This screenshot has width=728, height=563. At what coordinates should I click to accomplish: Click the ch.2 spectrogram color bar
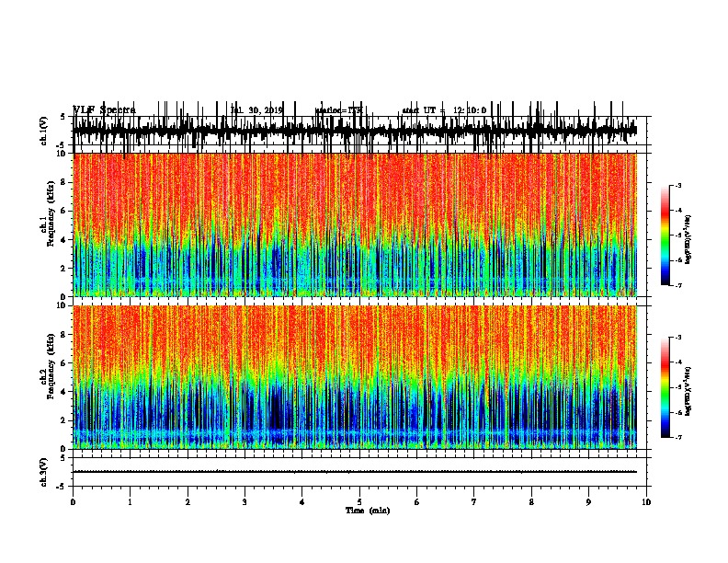pos(665,387)
